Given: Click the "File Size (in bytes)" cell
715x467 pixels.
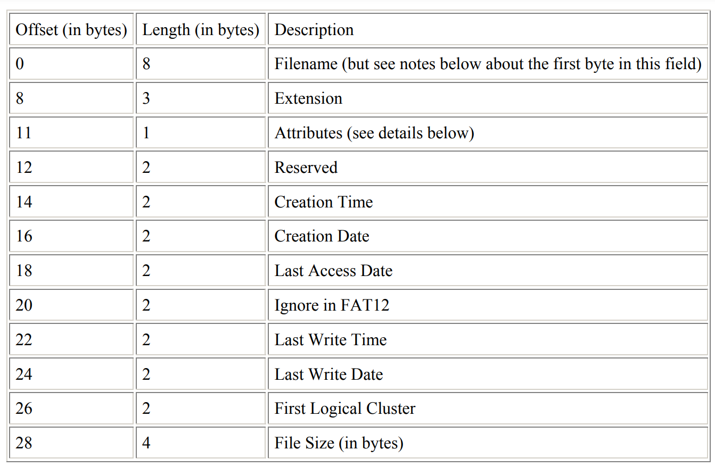Looking at the screenshot, I should (339, 443).
